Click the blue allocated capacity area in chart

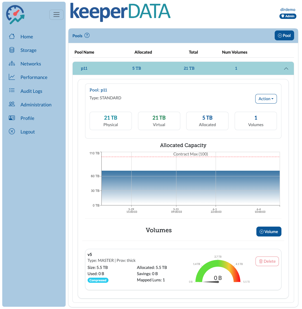pos(190,188)
